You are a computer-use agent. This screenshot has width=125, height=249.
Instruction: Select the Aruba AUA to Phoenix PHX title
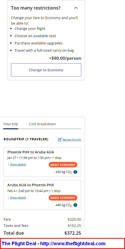coord(31,185)
